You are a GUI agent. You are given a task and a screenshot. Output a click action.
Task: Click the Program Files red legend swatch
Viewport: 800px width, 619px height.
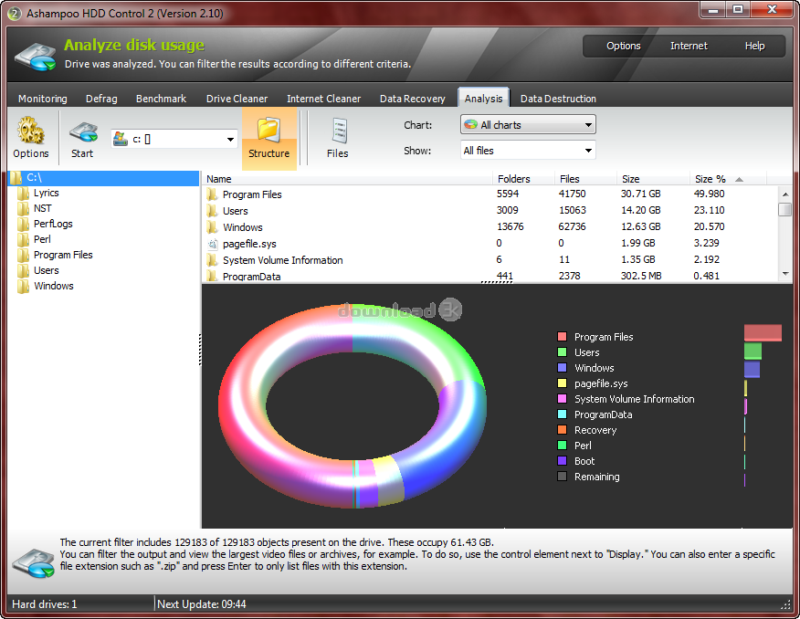click(562, 337)
